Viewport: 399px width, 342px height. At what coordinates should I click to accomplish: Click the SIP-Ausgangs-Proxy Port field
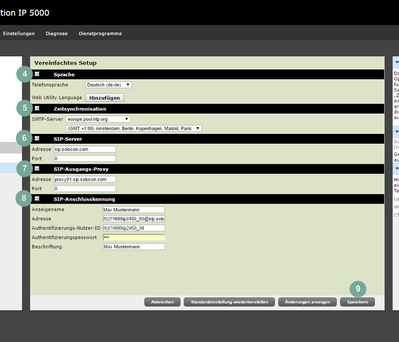coord(84,189)
